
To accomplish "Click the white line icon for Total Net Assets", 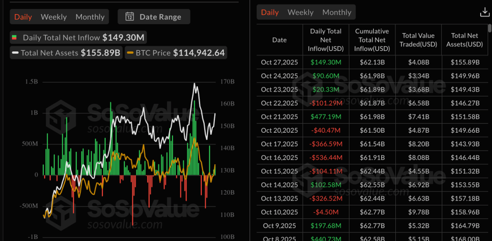I will pyautogui.click(x=15, y=53).
